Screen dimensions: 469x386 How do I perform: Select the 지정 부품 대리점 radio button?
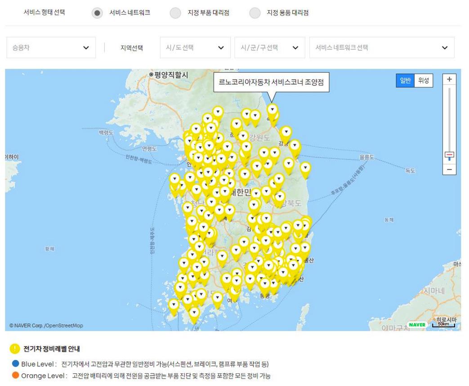[x=175, y=13]
